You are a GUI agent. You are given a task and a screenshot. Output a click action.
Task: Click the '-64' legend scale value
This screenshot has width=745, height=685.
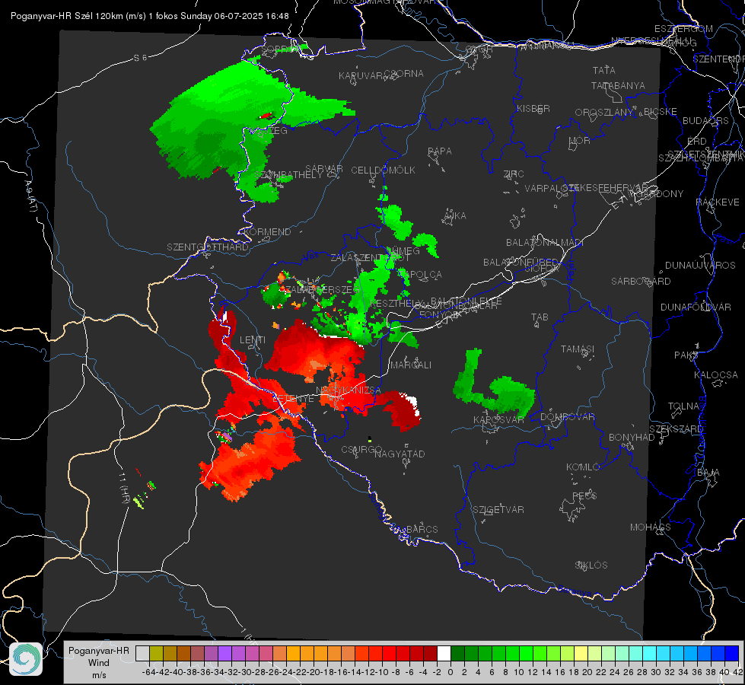(x=148, y=672)
